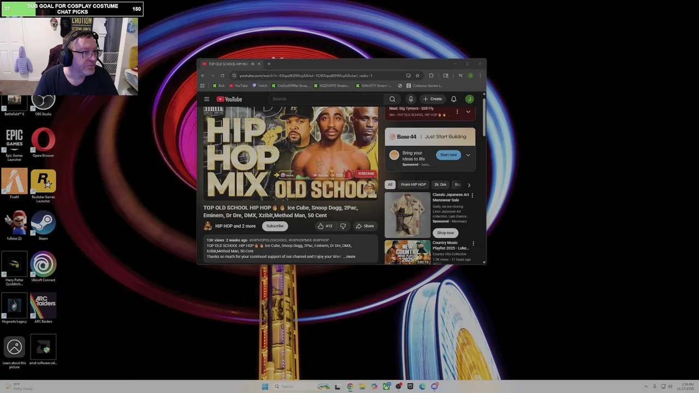Click the Chrome address bar URL
The height and width of the screenshot is (393, 699).
pyautogui.click(x=306, y=75)
